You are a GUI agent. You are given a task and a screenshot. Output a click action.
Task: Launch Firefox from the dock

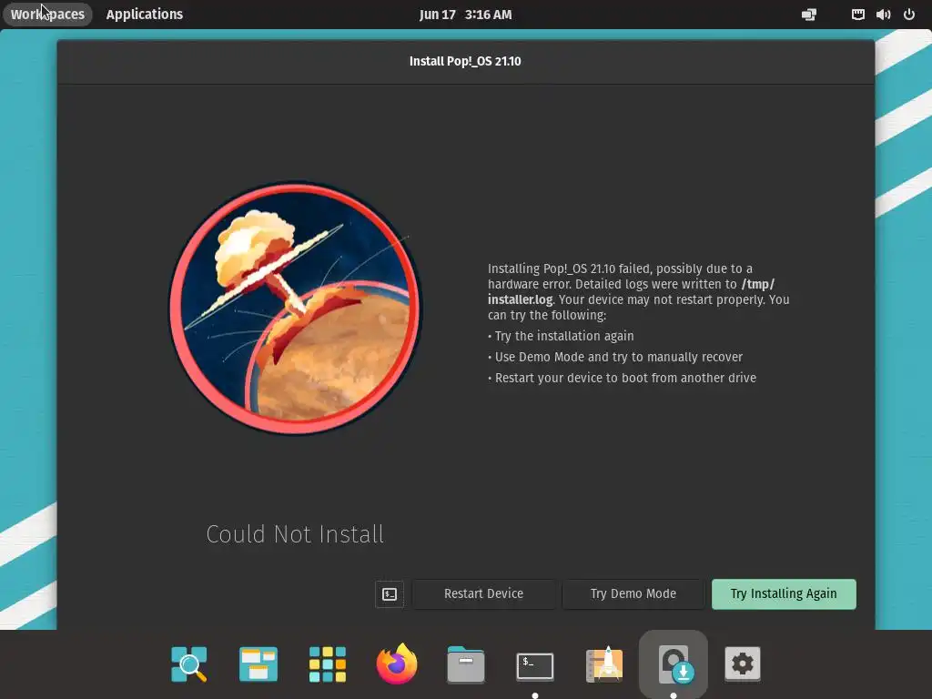click(397, 664)
